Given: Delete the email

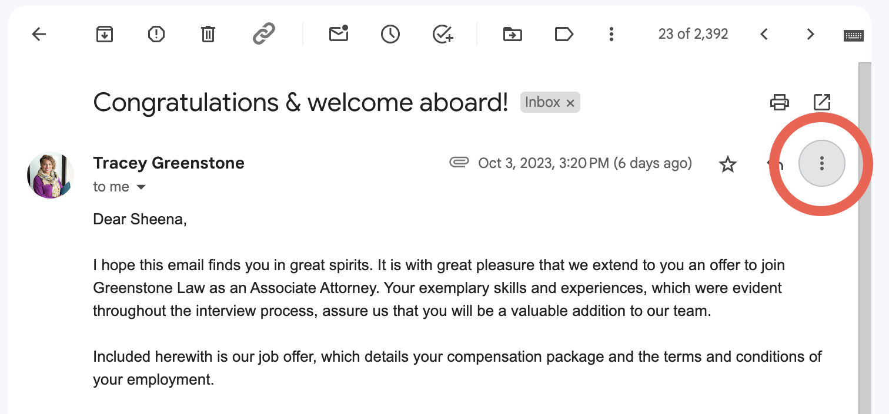Looking at the screenshot, I should pos(208,34).
